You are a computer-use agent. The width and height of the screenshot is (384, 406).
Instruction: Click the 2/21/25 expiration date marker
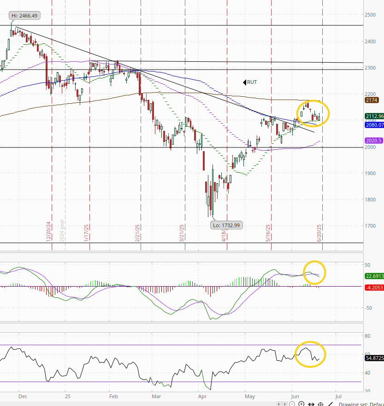pos(137,233)
